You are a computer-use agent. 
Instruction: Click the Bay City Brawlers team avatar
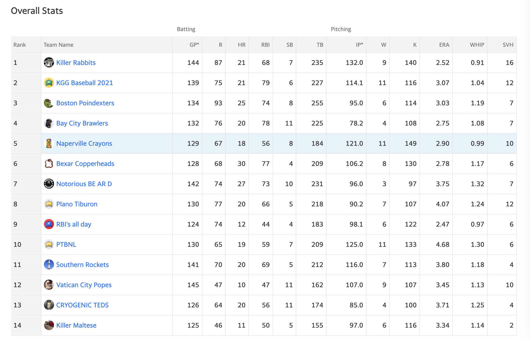[x=49, y=123]
